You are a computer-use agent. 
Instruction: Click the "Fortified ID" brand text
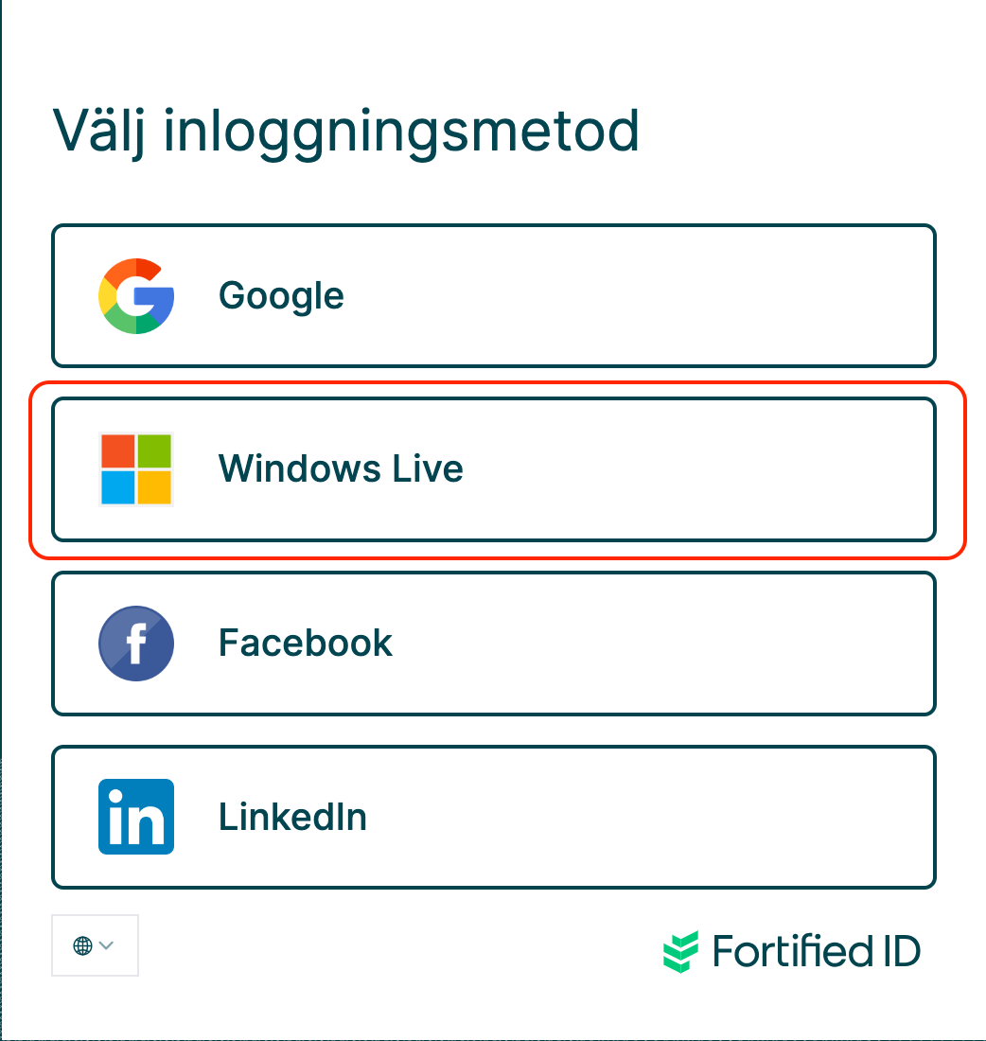tap(816, 951)
